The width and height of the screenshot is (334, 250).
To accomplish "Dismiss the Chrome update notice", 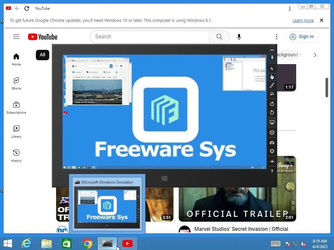I will coord(322,20).
